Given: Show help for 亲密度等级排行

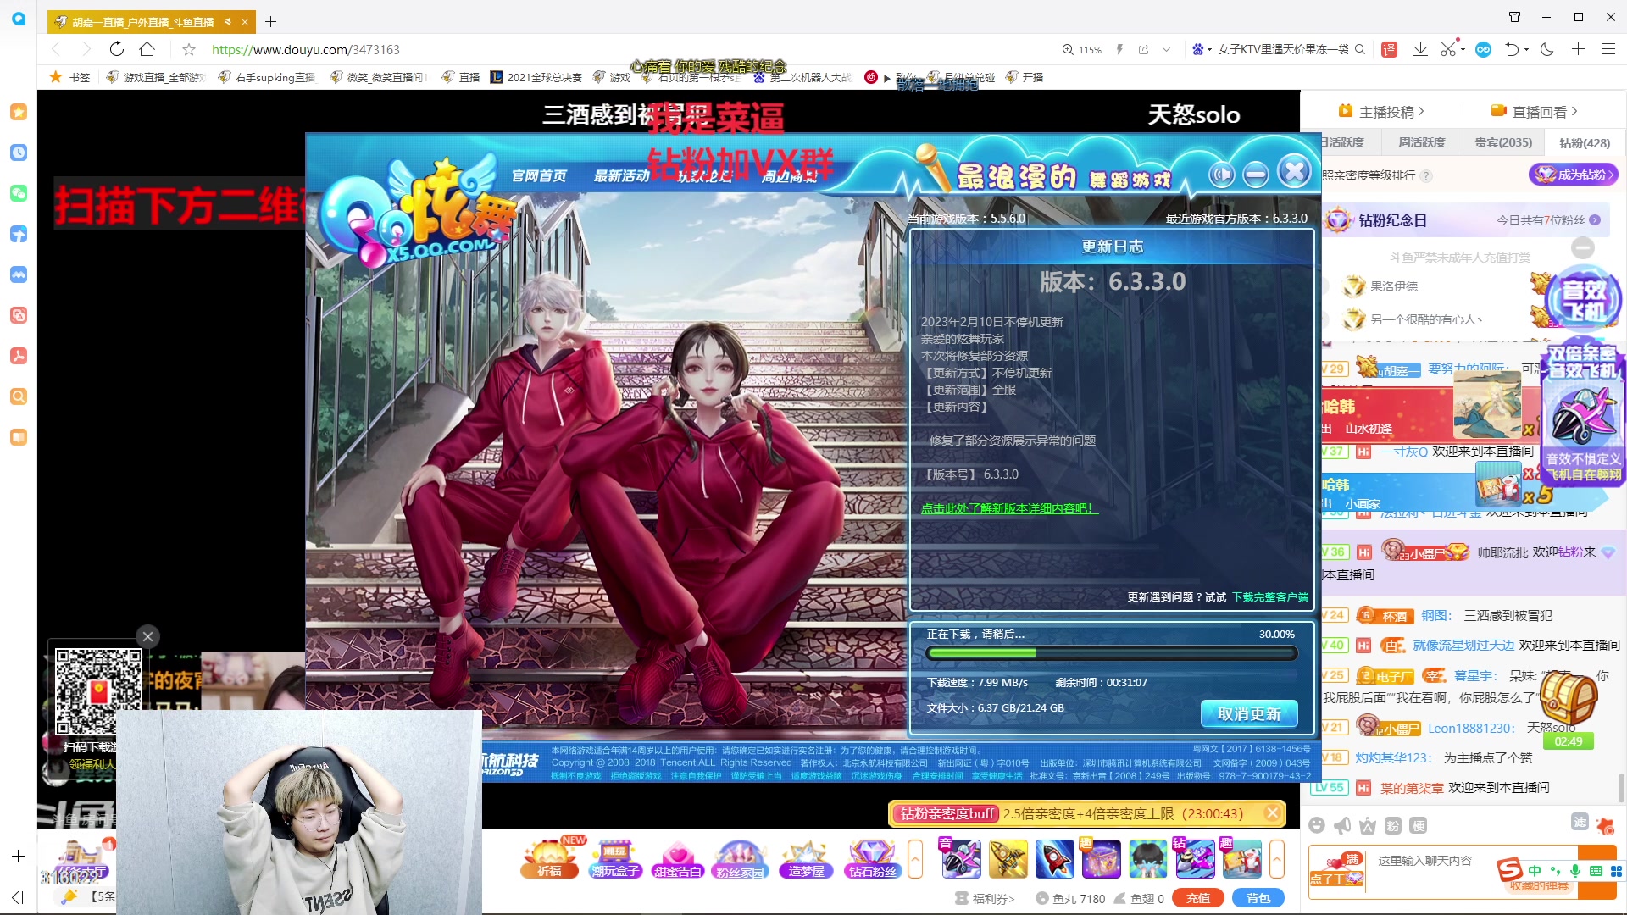Looking at the screenshot, I should [x=1426, y=175].
